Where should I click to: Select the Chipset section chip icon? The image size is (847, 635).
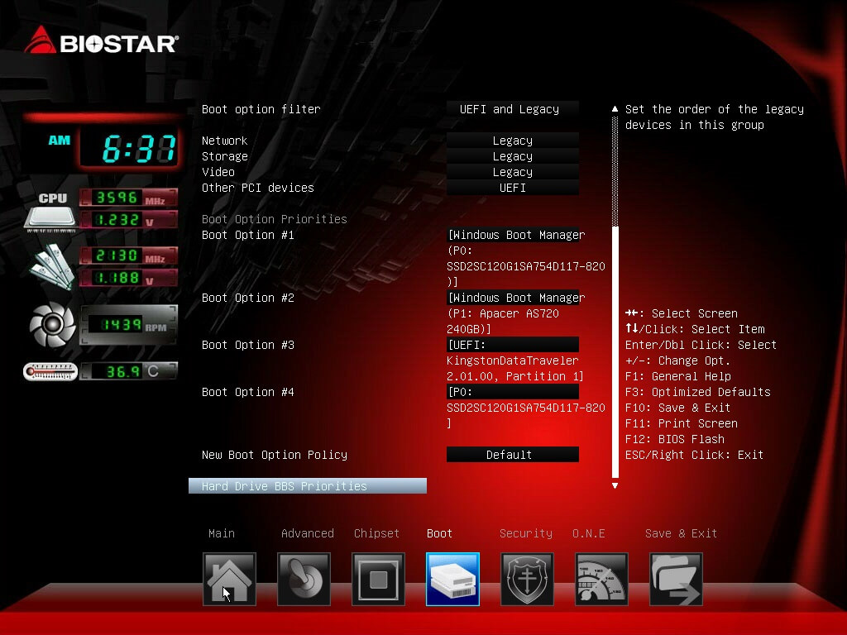(378, 579)
